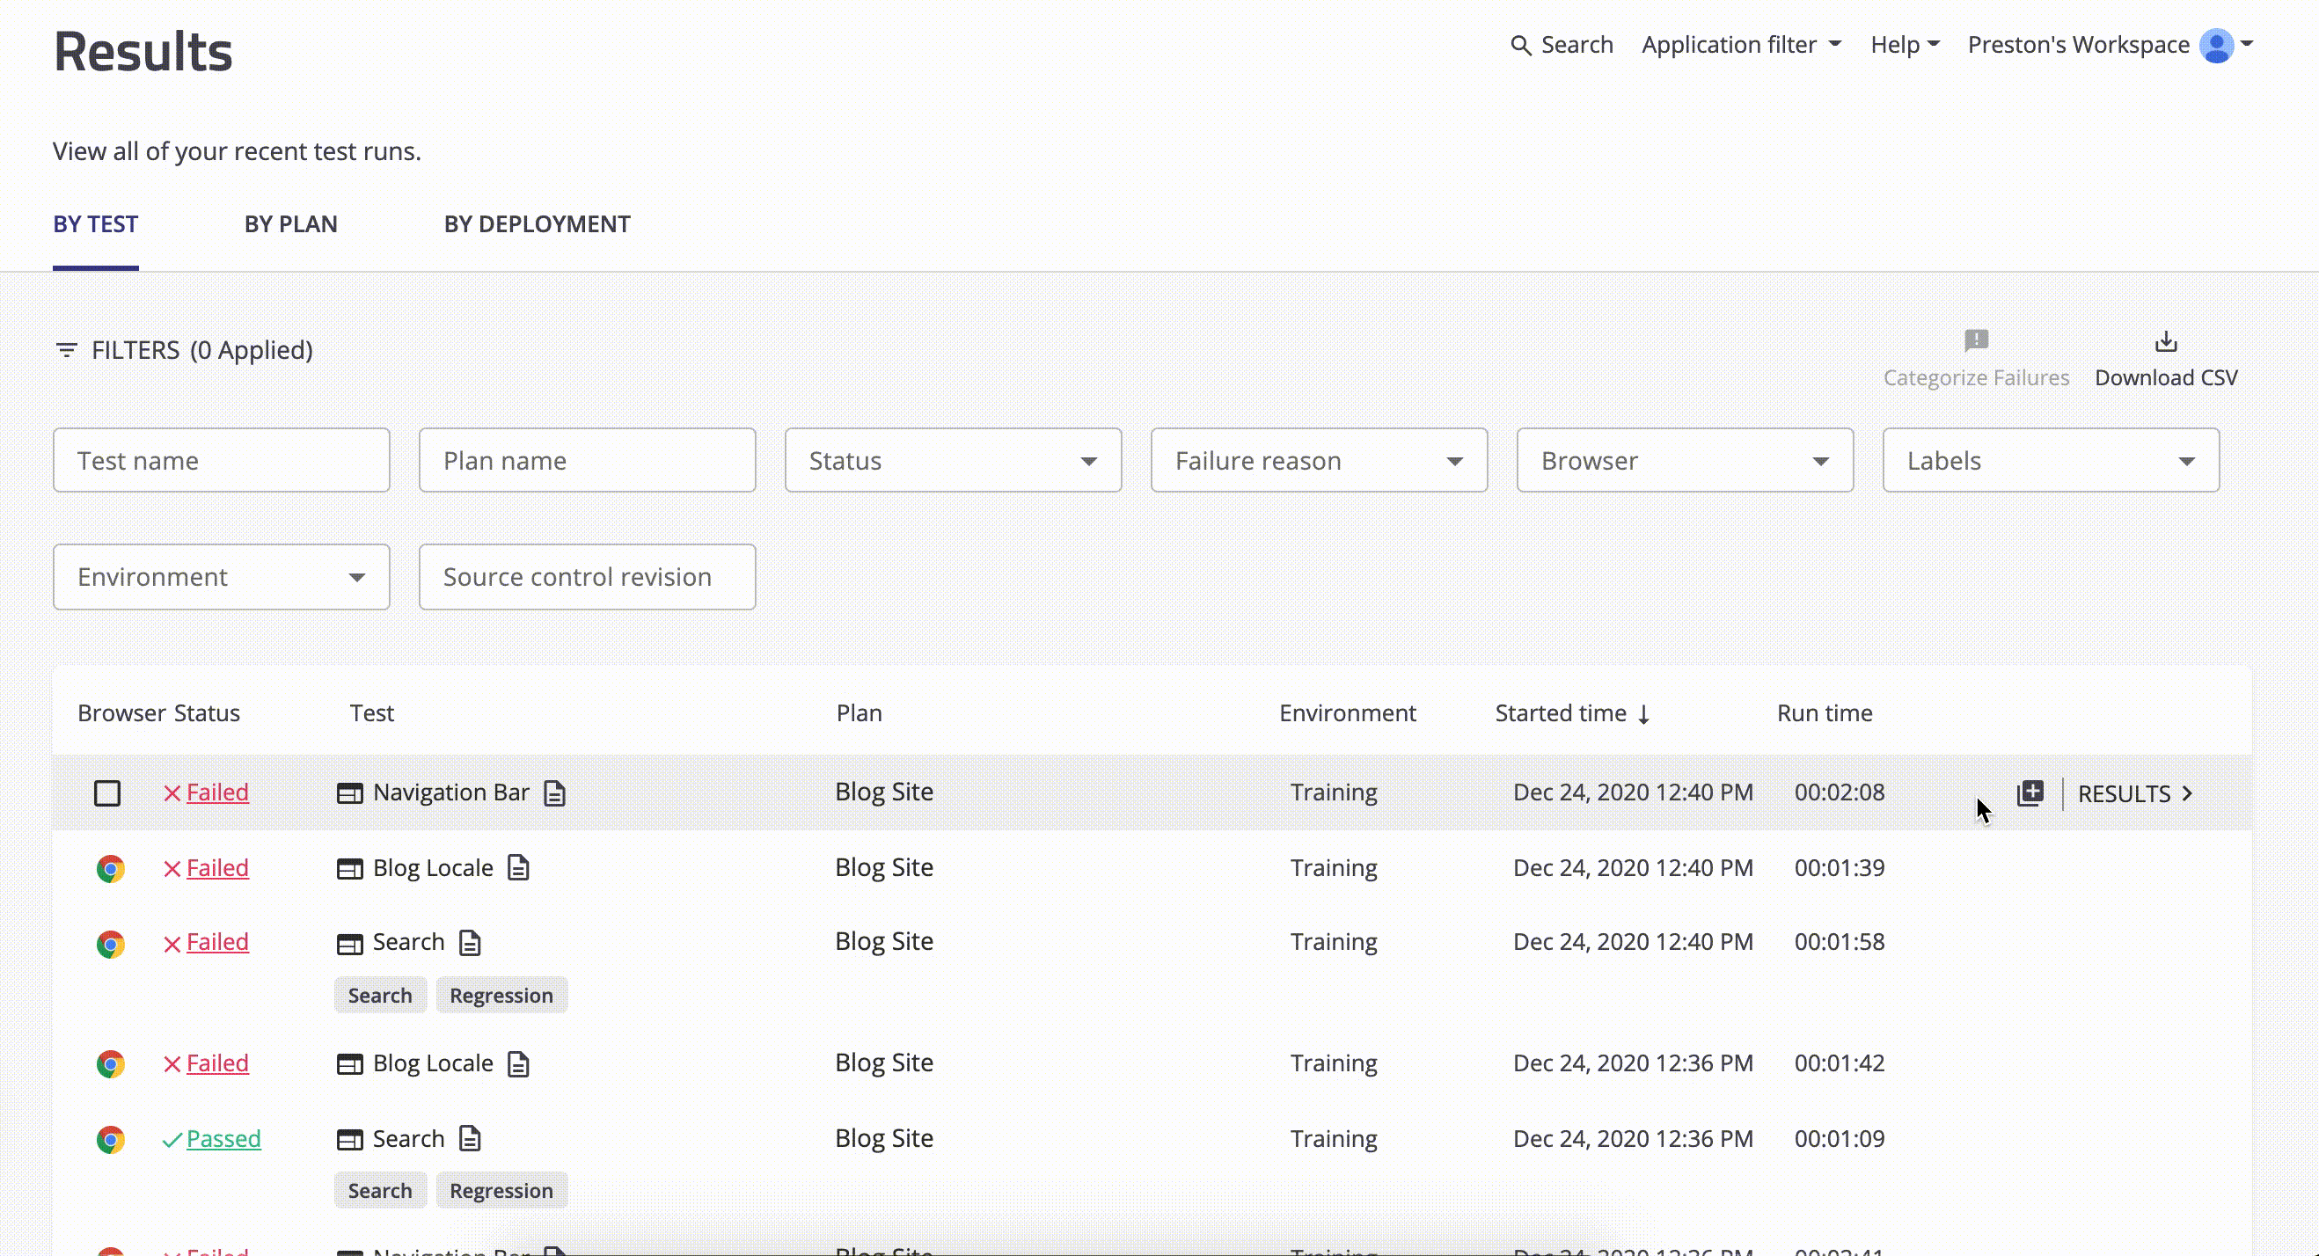The image size is (2319, 1256).
Task: Expand the Browser filter dropdown
Action: 1685,460
